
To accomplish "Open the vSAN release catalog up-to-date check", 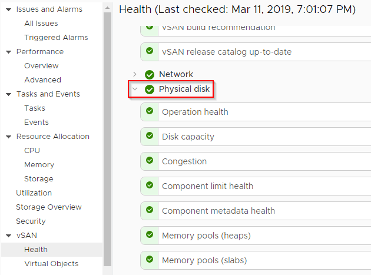I will click(x=227, y=52).
